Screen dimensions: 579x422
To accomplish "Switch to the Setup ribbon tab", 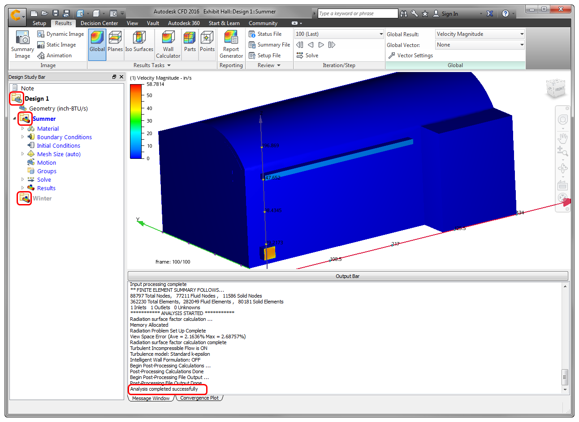I will (39, 23).
